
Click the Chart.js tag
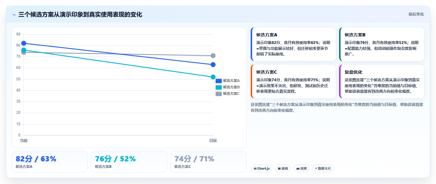tap(262, 168)
